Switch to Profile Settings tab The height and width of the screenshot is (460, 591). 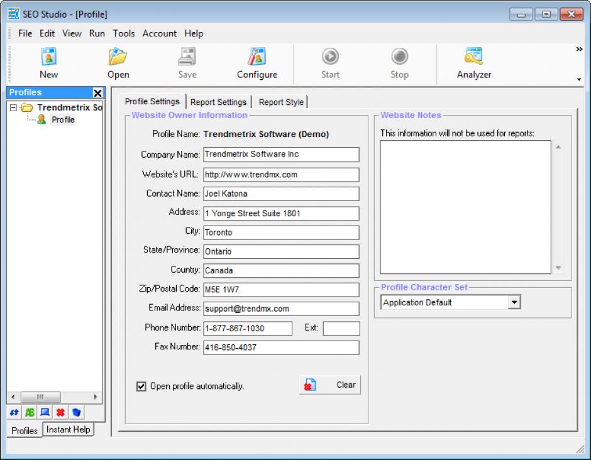coord(152,101)
